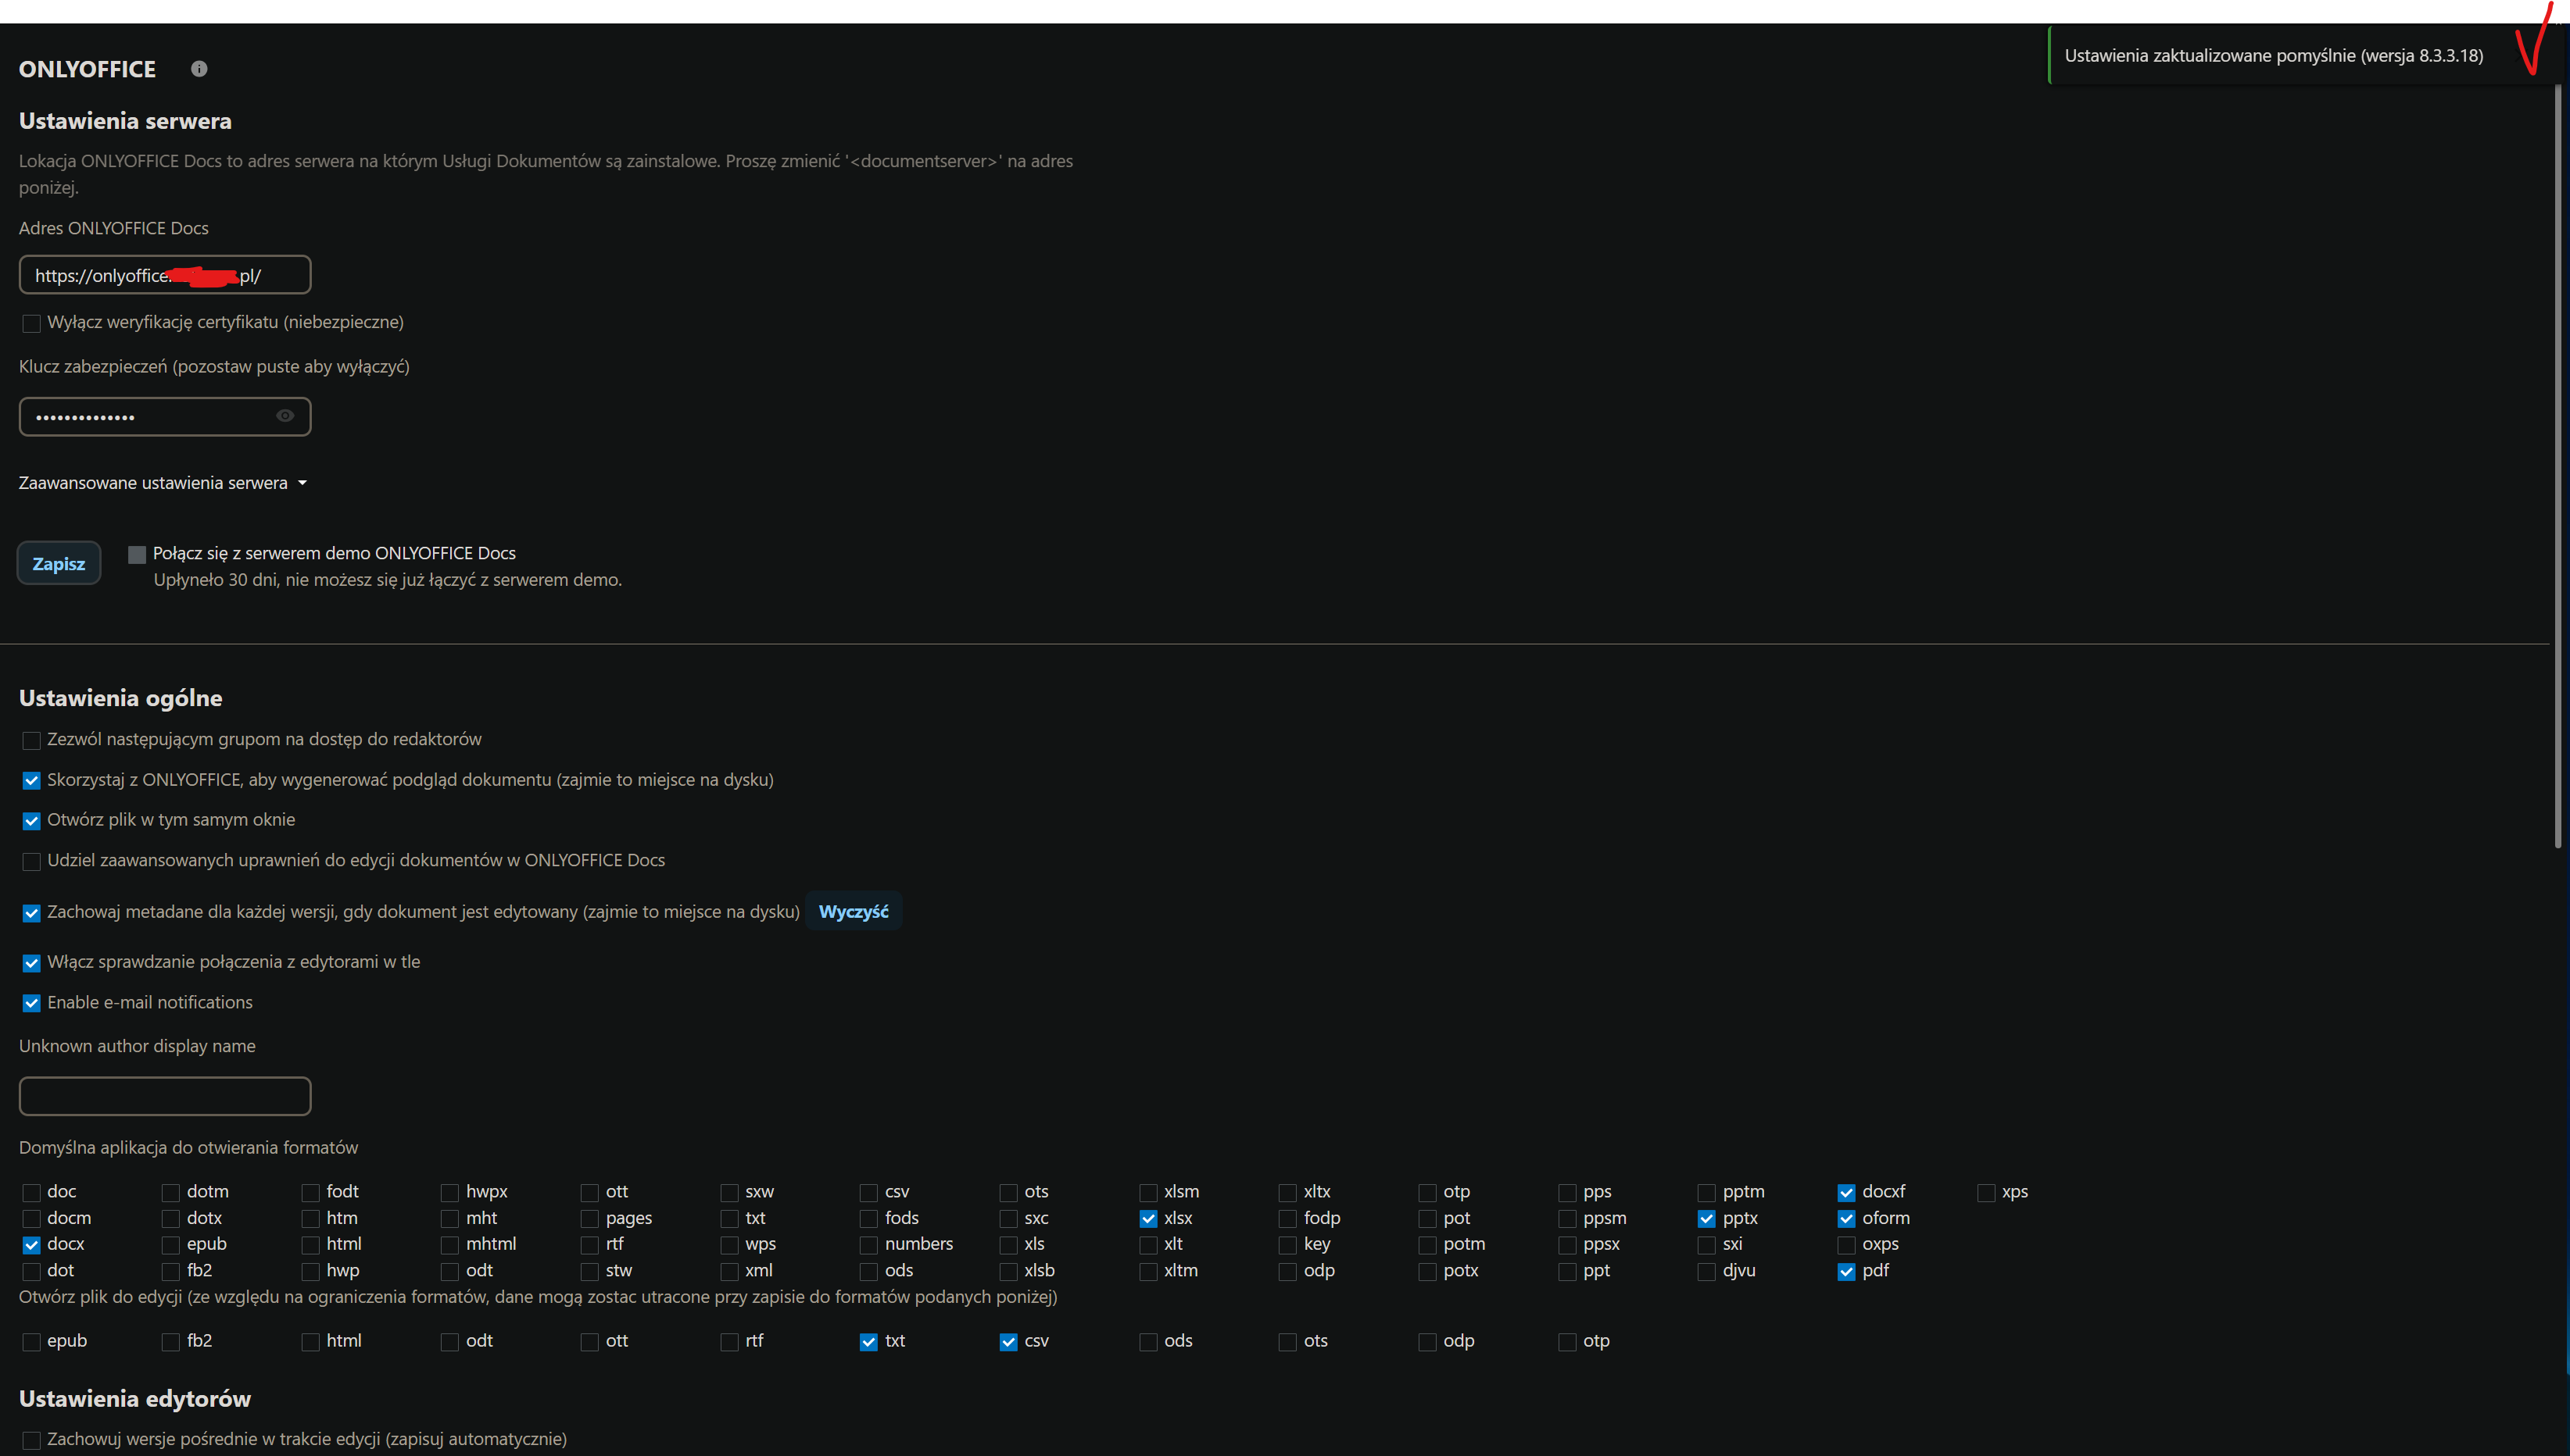Check the oxps format checkbox

tap(1847, 1245)
